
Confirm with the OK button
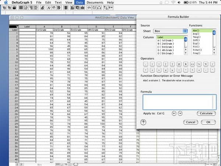pos(208,122)
